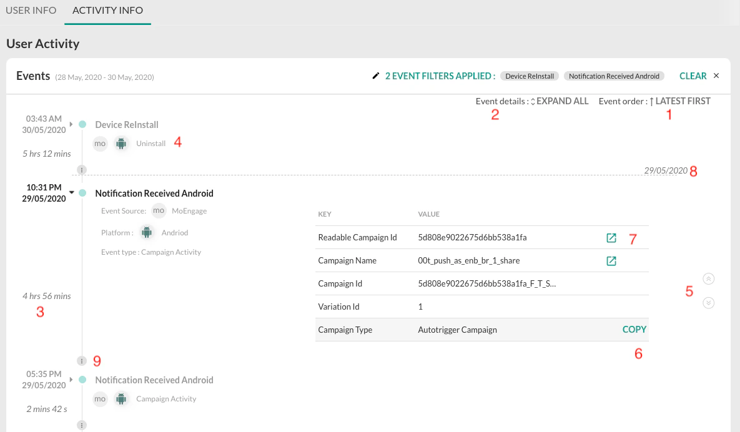Copy the Campaign Type value
740x432 pixels.
tap(634, 330)
